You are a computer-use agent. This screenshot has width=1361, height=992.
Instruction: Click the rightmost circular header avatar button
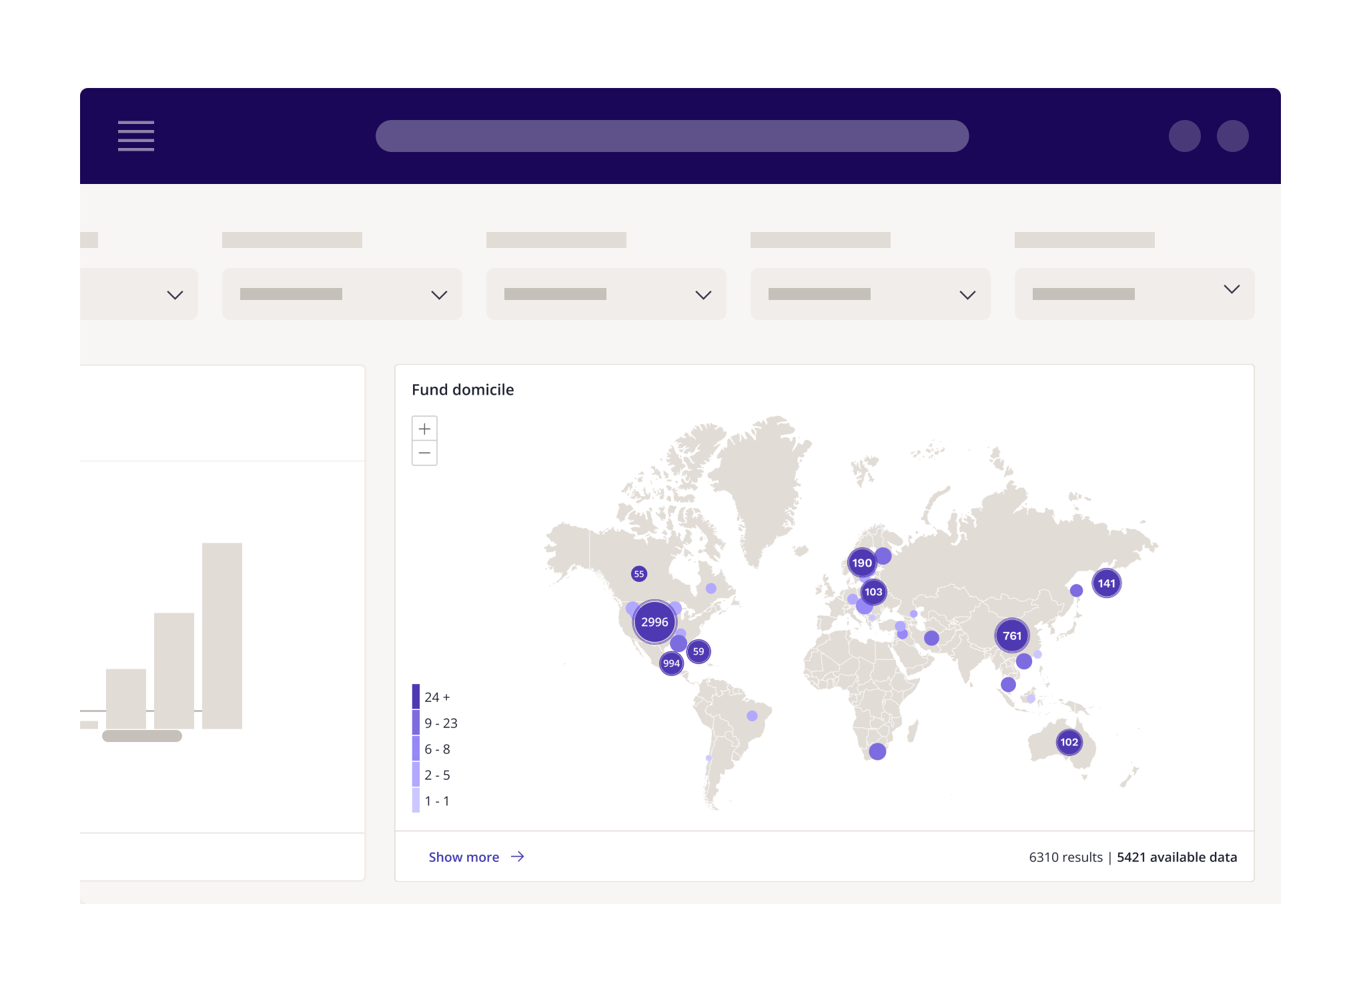1232,136
